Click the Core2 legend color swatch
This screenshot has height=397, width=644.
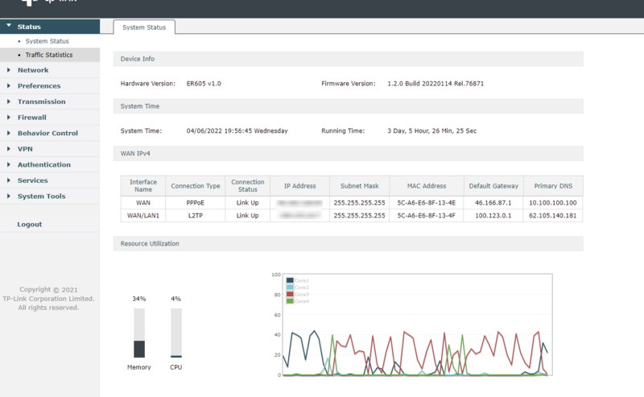click(x=290, y=287)
